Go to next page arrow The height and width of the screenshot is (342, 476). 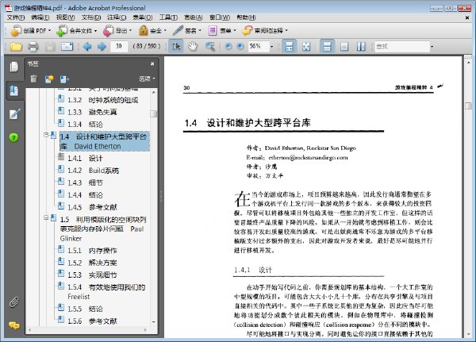click(102, 47)
